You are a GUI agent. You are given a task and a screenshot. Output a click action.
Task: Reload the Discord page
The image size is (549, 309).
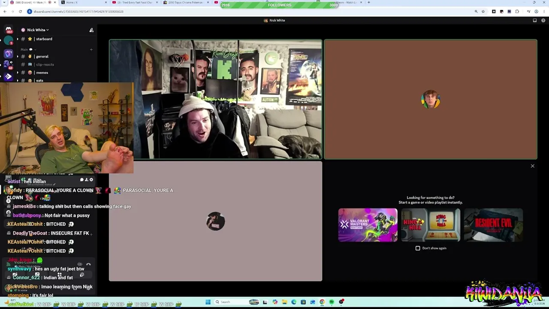[x=20, y=12]
